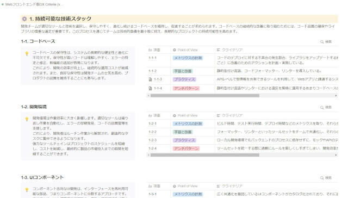Select the 1-2-2 item cell
The width and height of the screenshot is (348, 198).
point(153,132)
